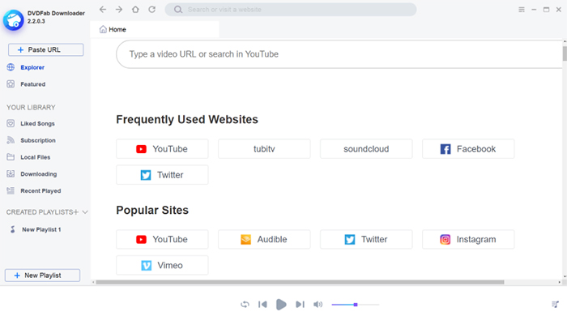Open the tubitv website shortcut
This screenshot has width=567, height=316.
(x=264, y=149)
